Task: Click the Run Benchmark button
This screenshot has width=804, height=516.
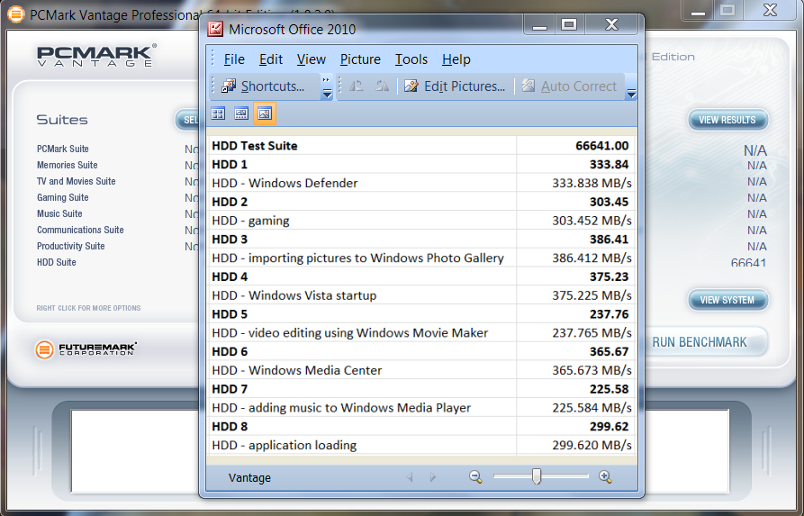Action: pos(700,342)
